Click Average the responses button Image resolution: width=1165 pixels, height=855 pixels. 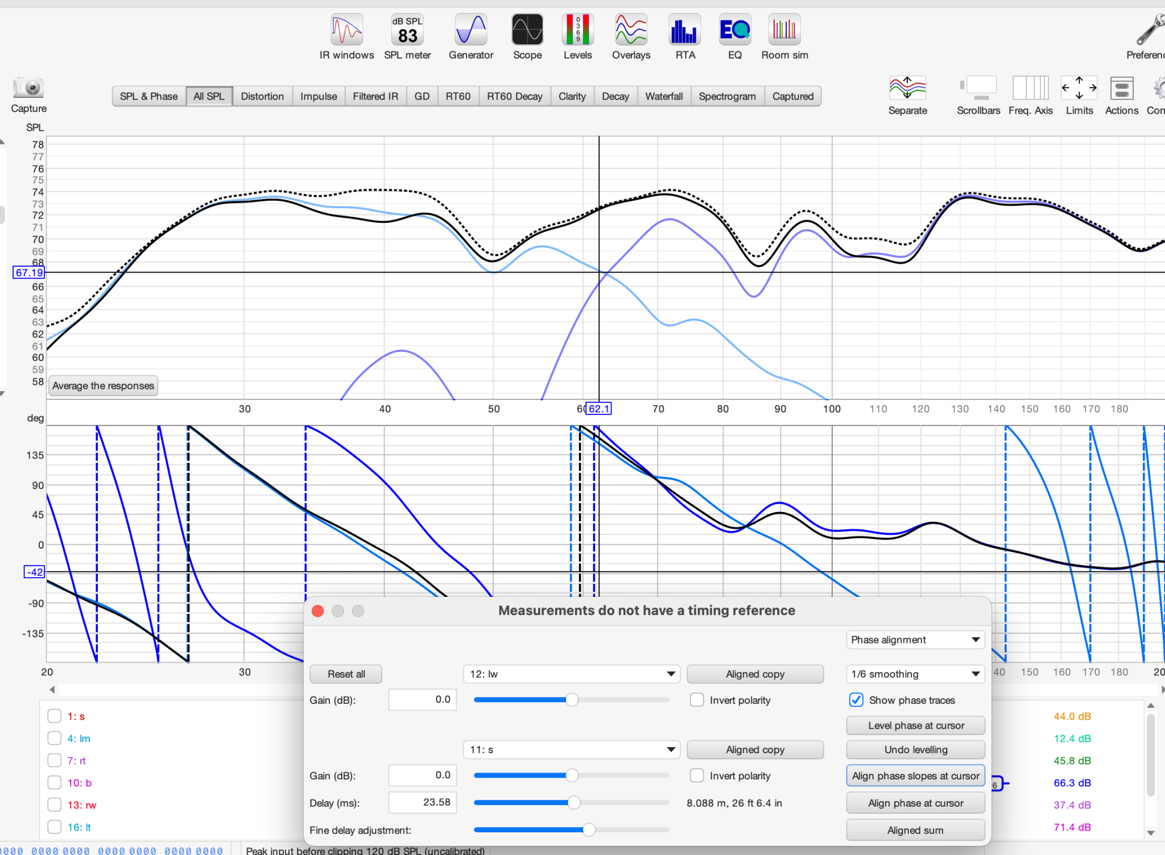[x=103, y=386]
